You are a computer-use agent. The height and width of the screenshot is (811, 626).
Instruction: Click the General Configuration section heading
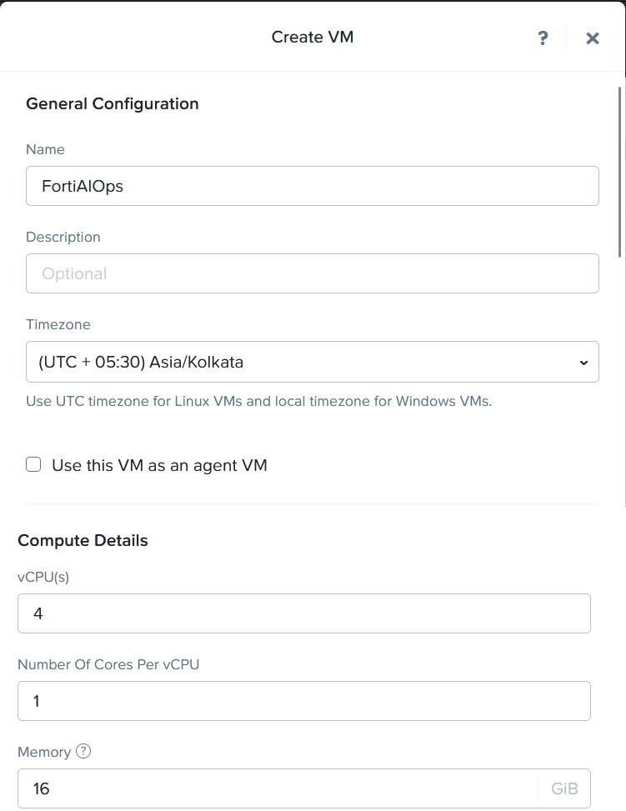click(x=113, y=104)
